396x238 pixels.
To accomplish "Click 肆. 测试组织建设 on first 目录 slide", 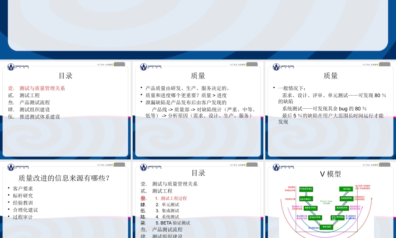I will (29, 109).
